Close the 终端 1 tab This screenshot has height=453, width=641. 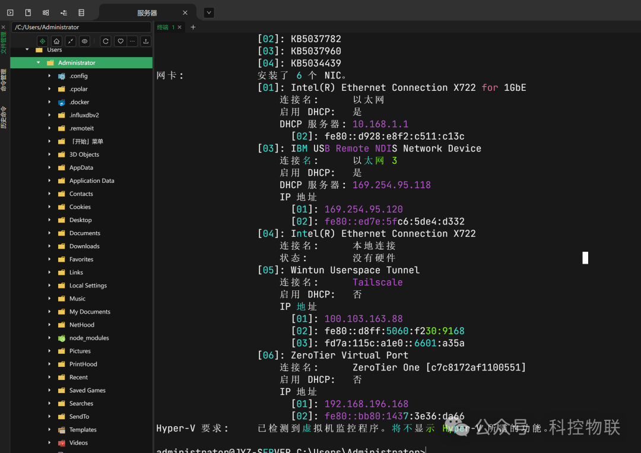point(180,27)
